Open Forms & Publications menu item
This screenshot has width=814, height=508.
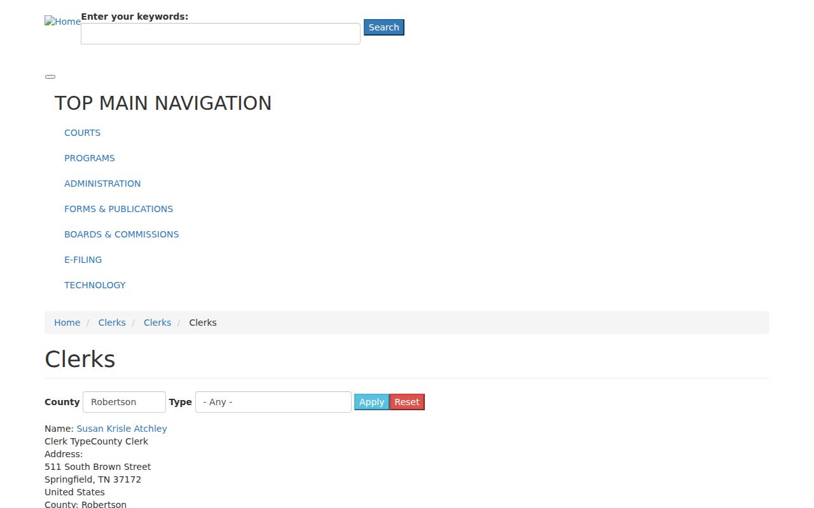tap(118, 209)
